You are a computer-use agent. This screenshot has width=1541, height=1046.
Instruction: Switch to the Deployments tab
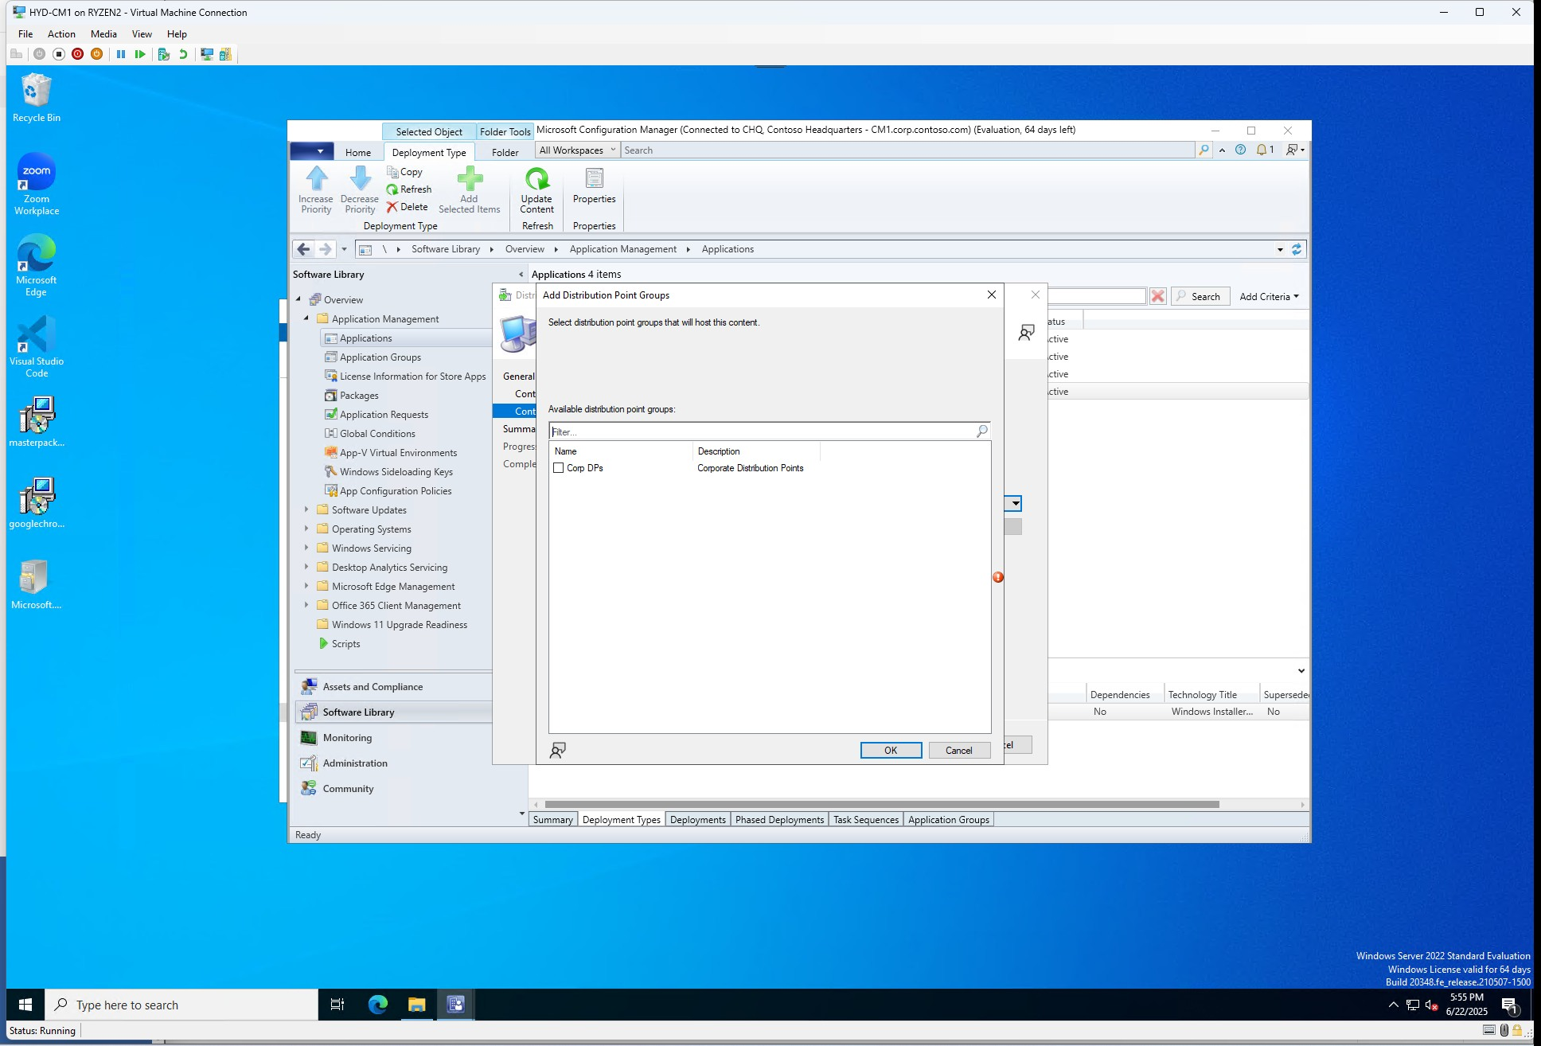click(x=697, y=819)
